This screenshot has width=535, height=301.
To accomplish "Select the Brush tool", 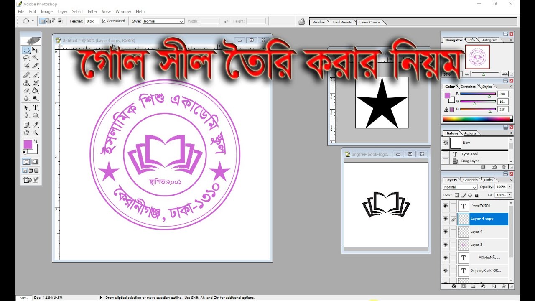I will point(36,75).
